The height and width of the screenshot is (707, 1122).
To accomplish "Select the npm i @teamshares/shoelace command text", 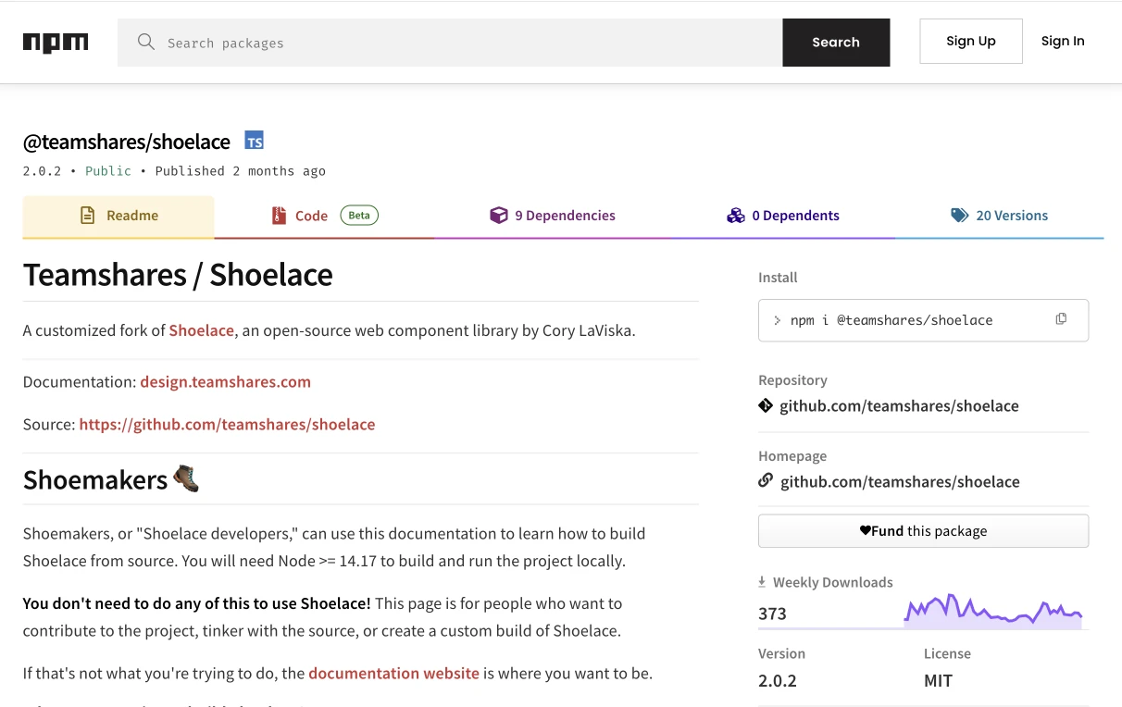I will 891,320.
